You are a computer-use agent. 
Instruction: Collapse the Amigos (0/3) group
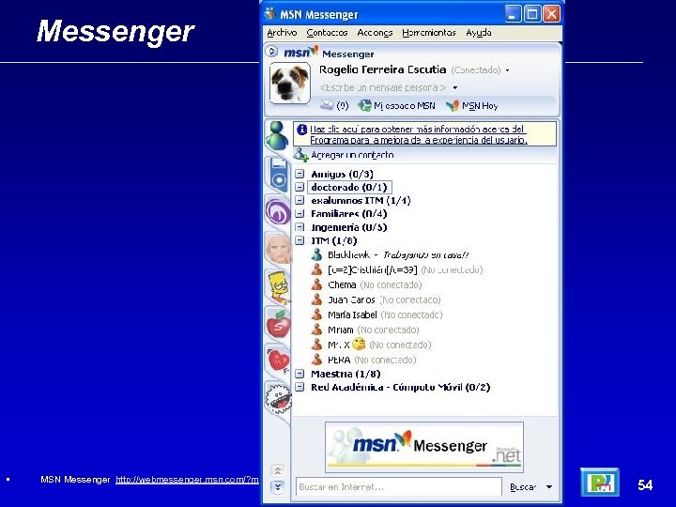(300, 174)
